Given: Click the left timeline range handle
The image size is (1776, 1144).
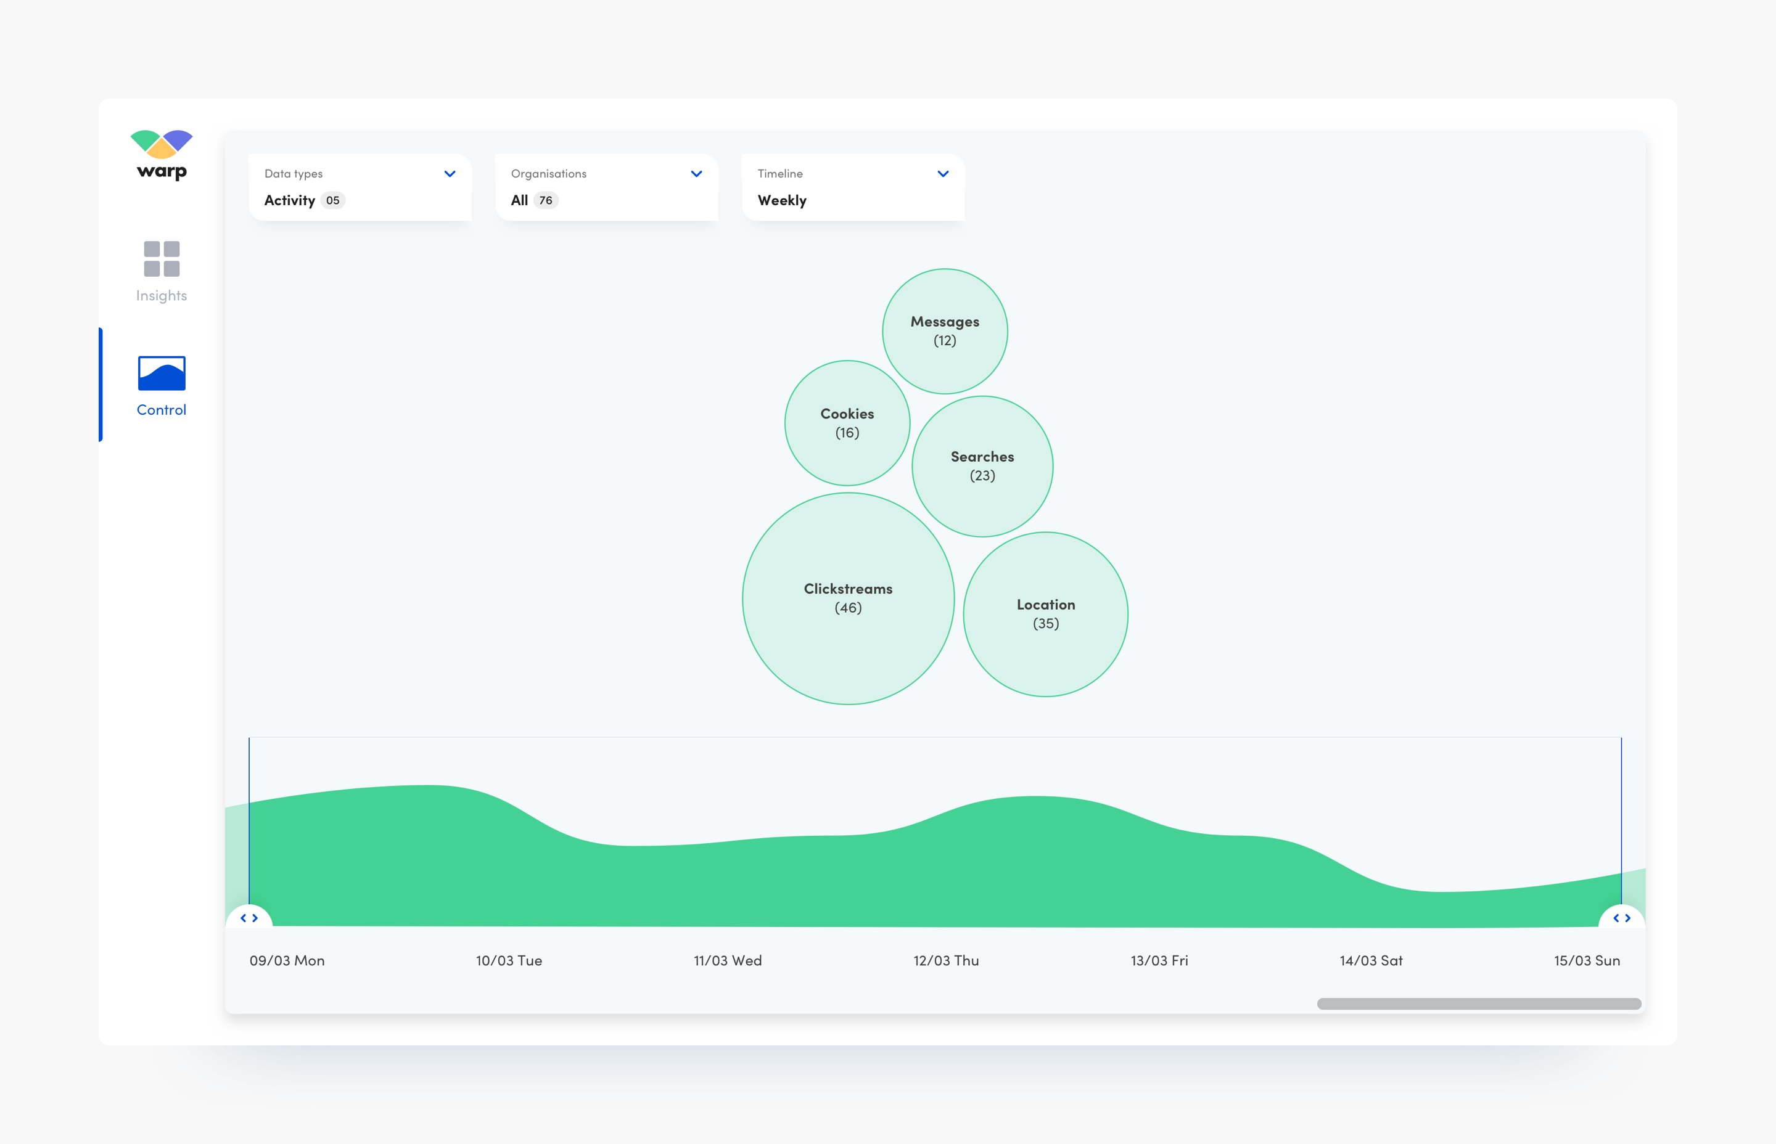Looking at the screenshot, I should tap(249, 919).
